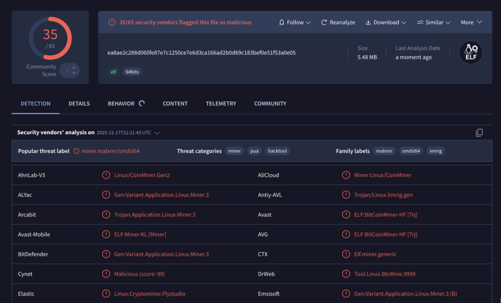
Task: Upvote the community score with the up arrow
Action: (74, 68)
